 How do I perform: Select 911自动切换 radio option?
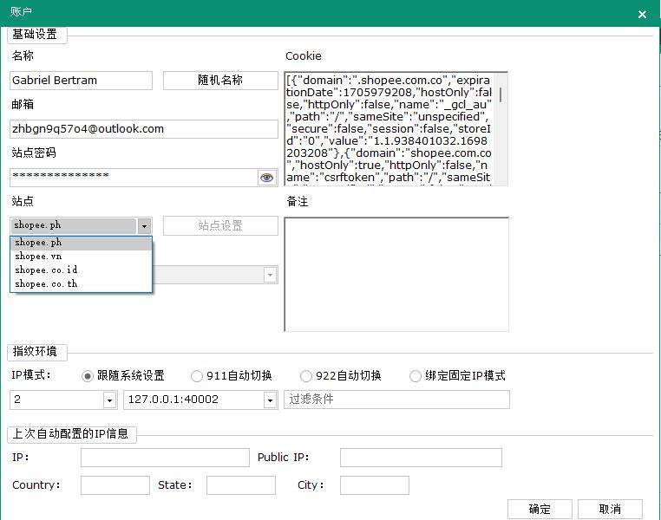pos(197,376)
